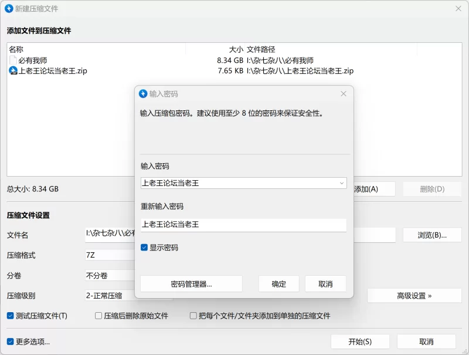Image resolution: width=469 pixels, height=355 pixels.
Task: Open the 密码管理器... button
Action: pos(191,284)
